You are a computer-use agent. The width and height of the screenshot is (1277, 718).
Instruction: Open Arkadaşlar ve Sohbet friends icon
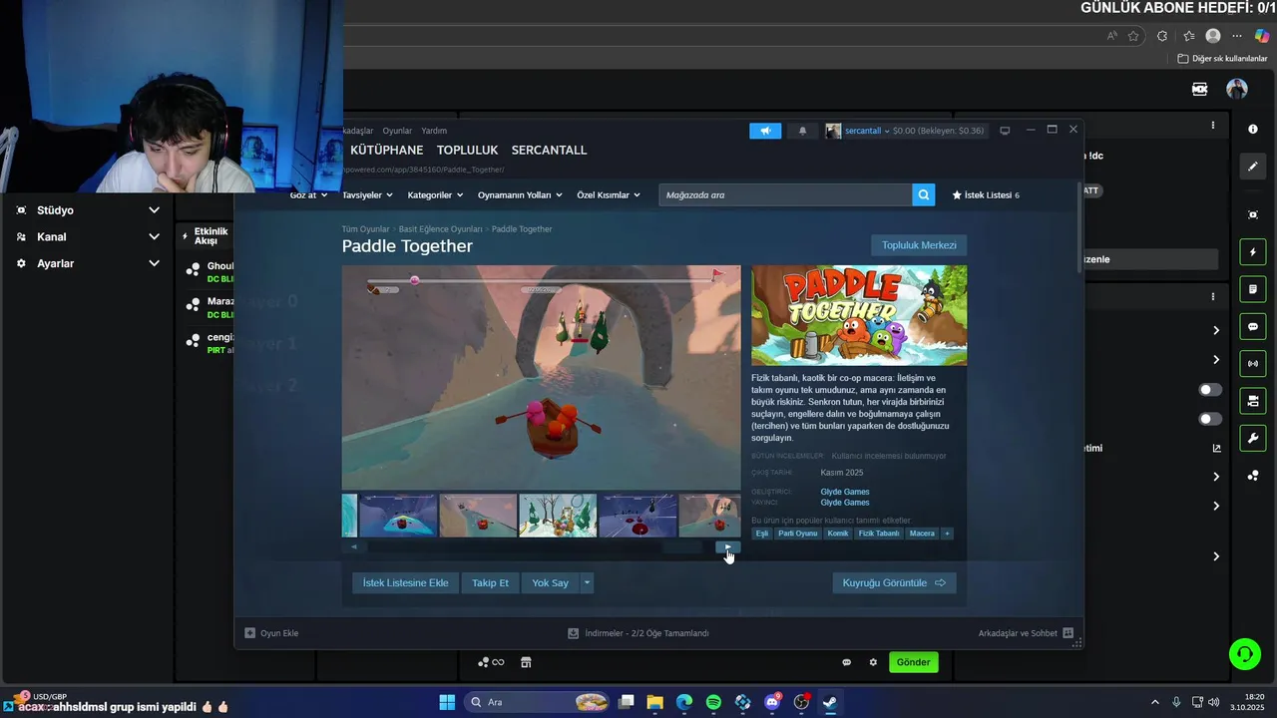pyautogui.click(x=1067, y=632)
